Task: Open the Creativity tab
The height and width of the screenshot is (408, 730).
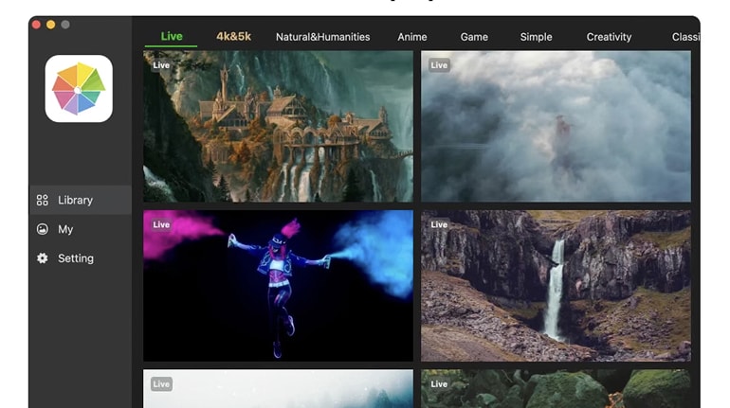Action: point(609,37)
